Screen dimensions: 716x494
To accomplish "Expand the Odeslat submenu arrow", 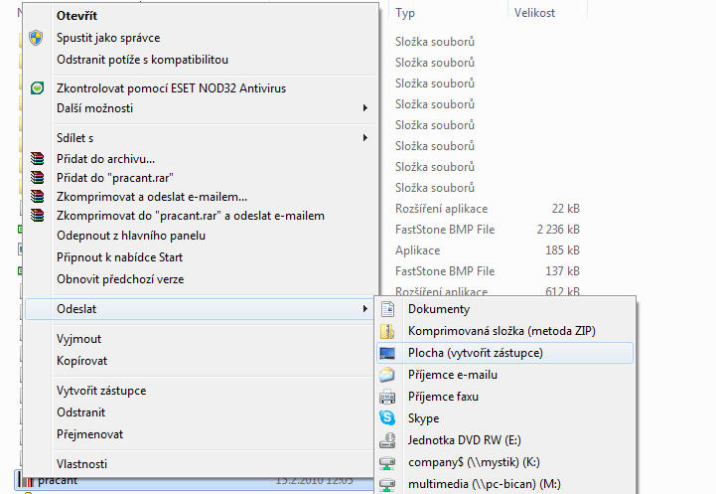I will coord(364,309).
